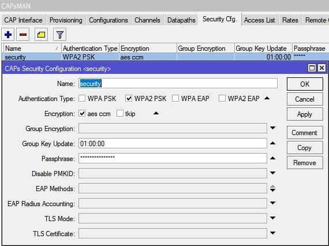Click the Disable PMKID field
The height and width of the screenshot is (246, 329).
pyautogui.click(x=173, y=173)
